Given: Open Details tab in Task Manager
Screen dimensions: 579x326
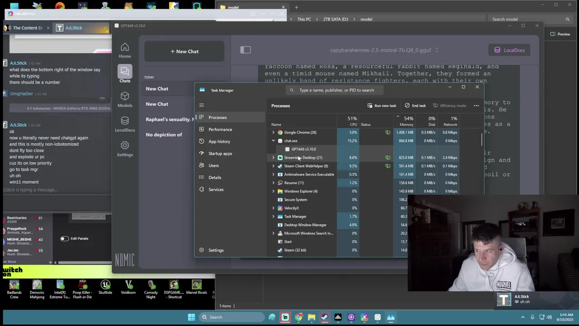Looking at the screenshot, I should point(231,177).
